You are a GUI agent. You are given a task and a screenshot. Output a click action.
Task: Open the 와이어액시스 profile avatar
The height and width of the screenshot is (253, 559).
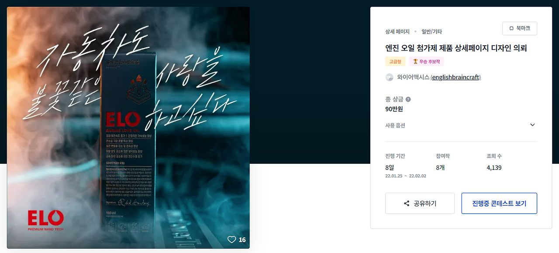point(390,77)
